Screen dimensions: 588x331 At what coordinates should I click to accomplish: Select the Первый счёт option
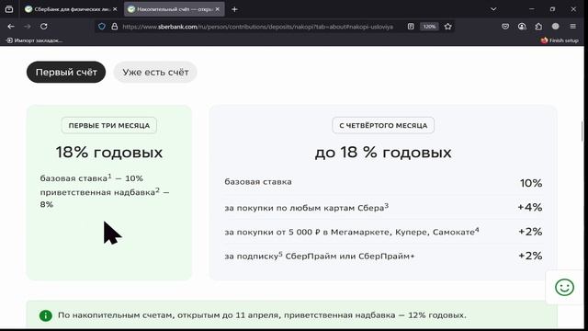[66, 72]
